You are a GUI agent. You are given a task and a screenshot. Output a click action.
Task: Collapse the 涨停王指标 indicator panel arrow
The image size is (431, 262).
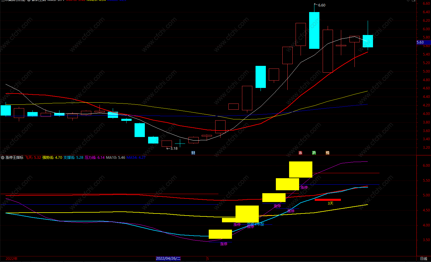pos(3,158)
